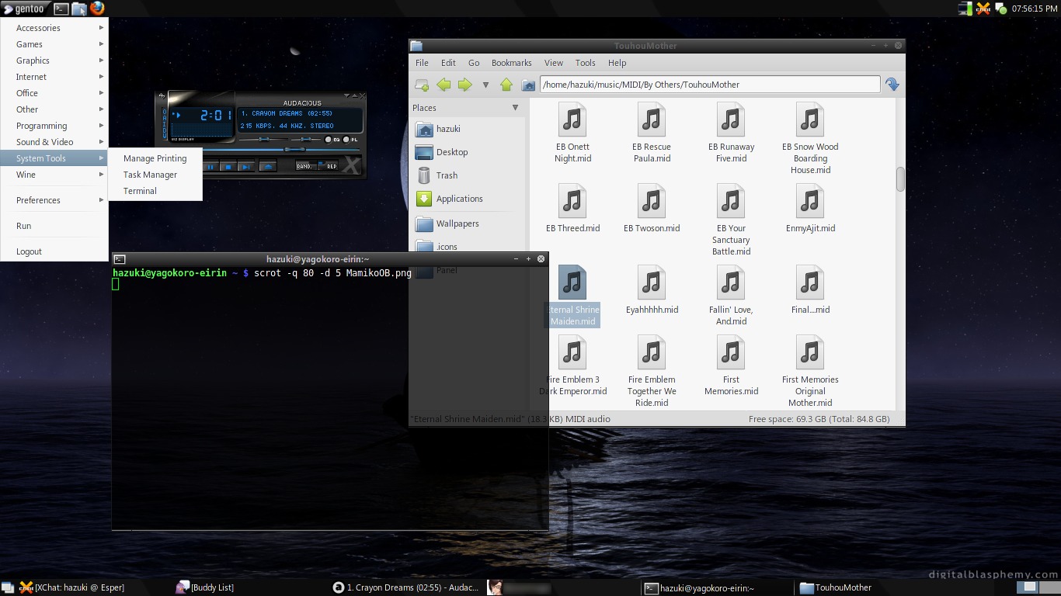Screen dimensions: 1061x596
Task: Expand the Internet submenu
Action: tap(54, 77)
